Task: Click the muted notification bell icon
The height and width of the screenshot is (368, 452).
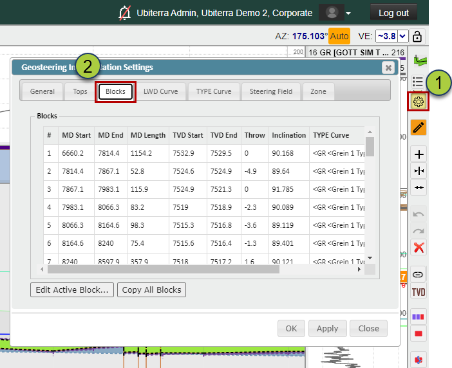Action: [124, 14]
